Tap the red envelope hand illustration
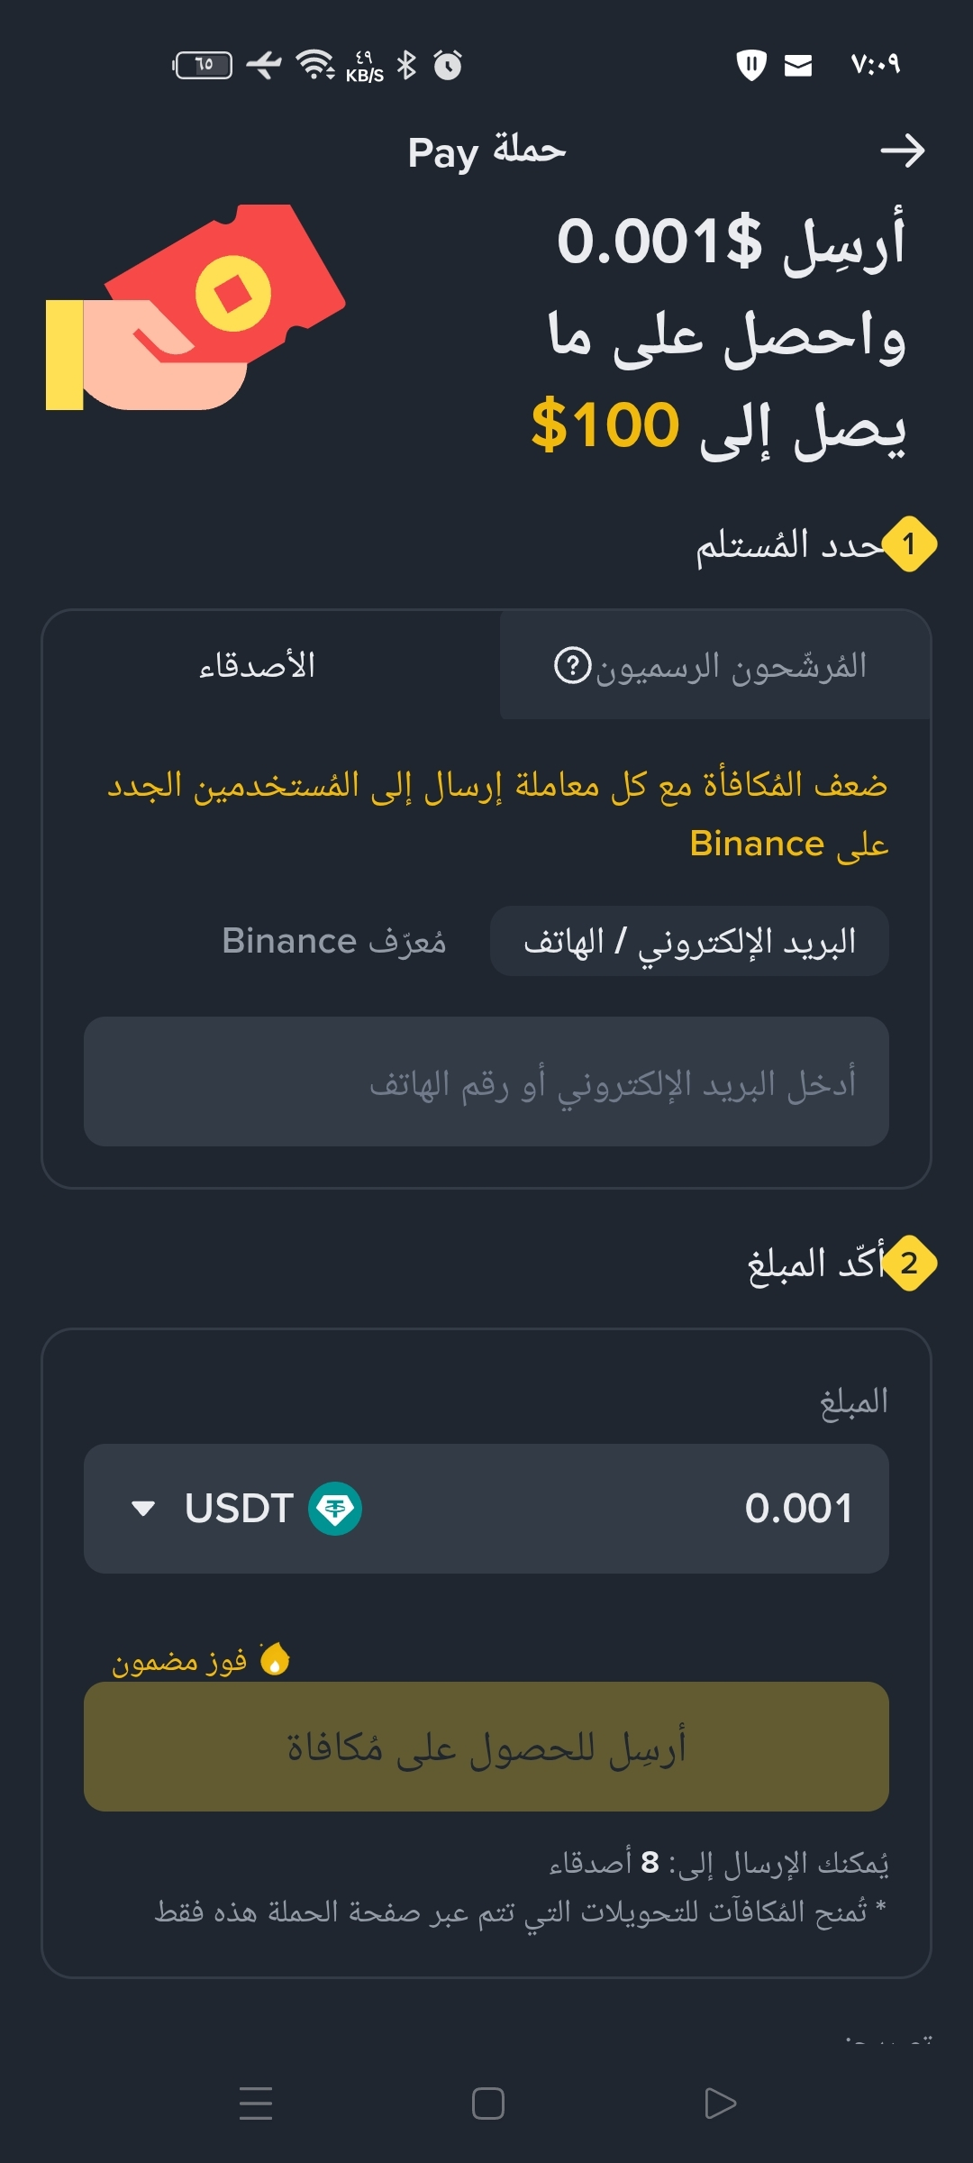This screenshot has height=2163, width=973. pyautogui.click(x=196, y=307)
